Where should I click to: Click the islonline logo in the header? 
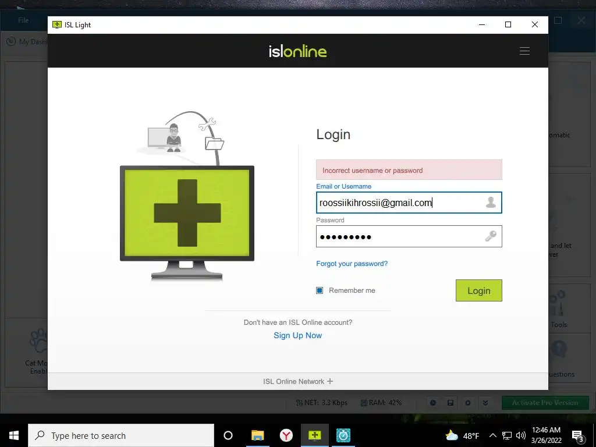[297, 51]
